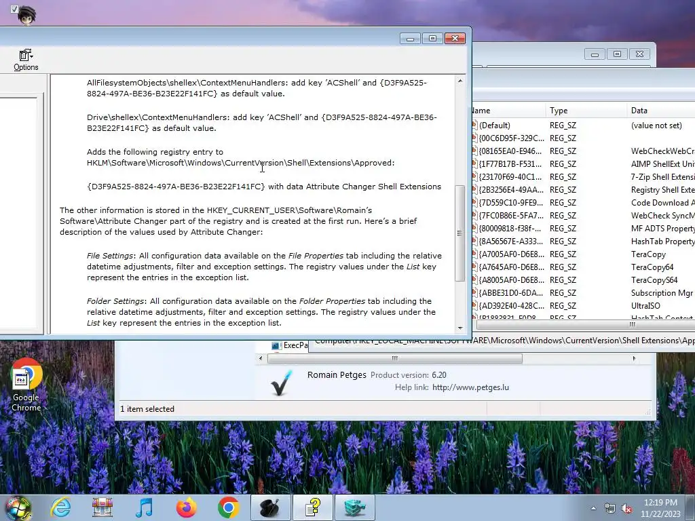
Task: Select the (Default) registry value icon
Action: coord(474,126)
